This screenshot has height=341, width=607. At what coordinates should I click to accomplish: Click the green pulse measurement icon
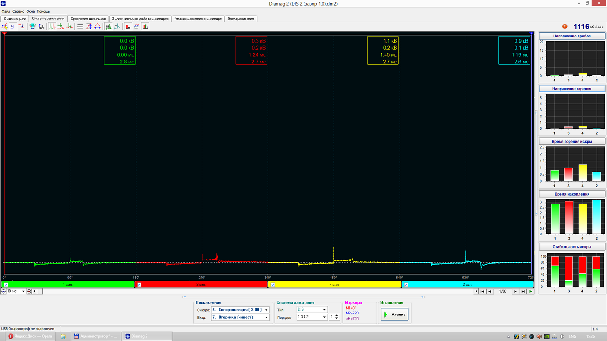coord(108,27)
